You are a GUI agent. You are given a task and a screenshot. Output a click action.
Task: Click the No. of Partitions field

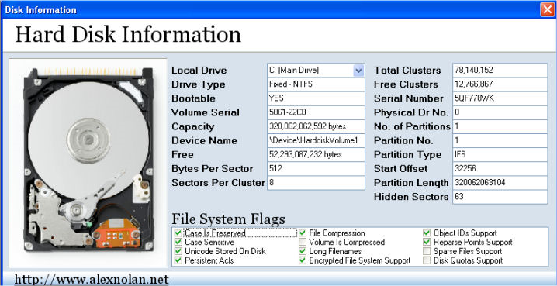point(500,126)
